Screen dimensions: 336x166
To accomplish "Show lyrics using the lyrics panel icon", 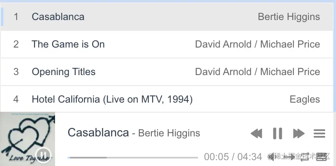I will [x=321, y=157].
